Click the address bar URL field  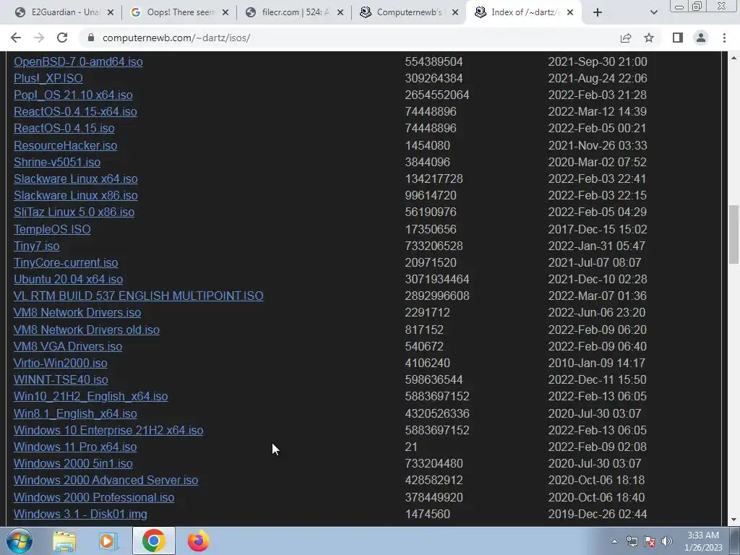[349, 38]
